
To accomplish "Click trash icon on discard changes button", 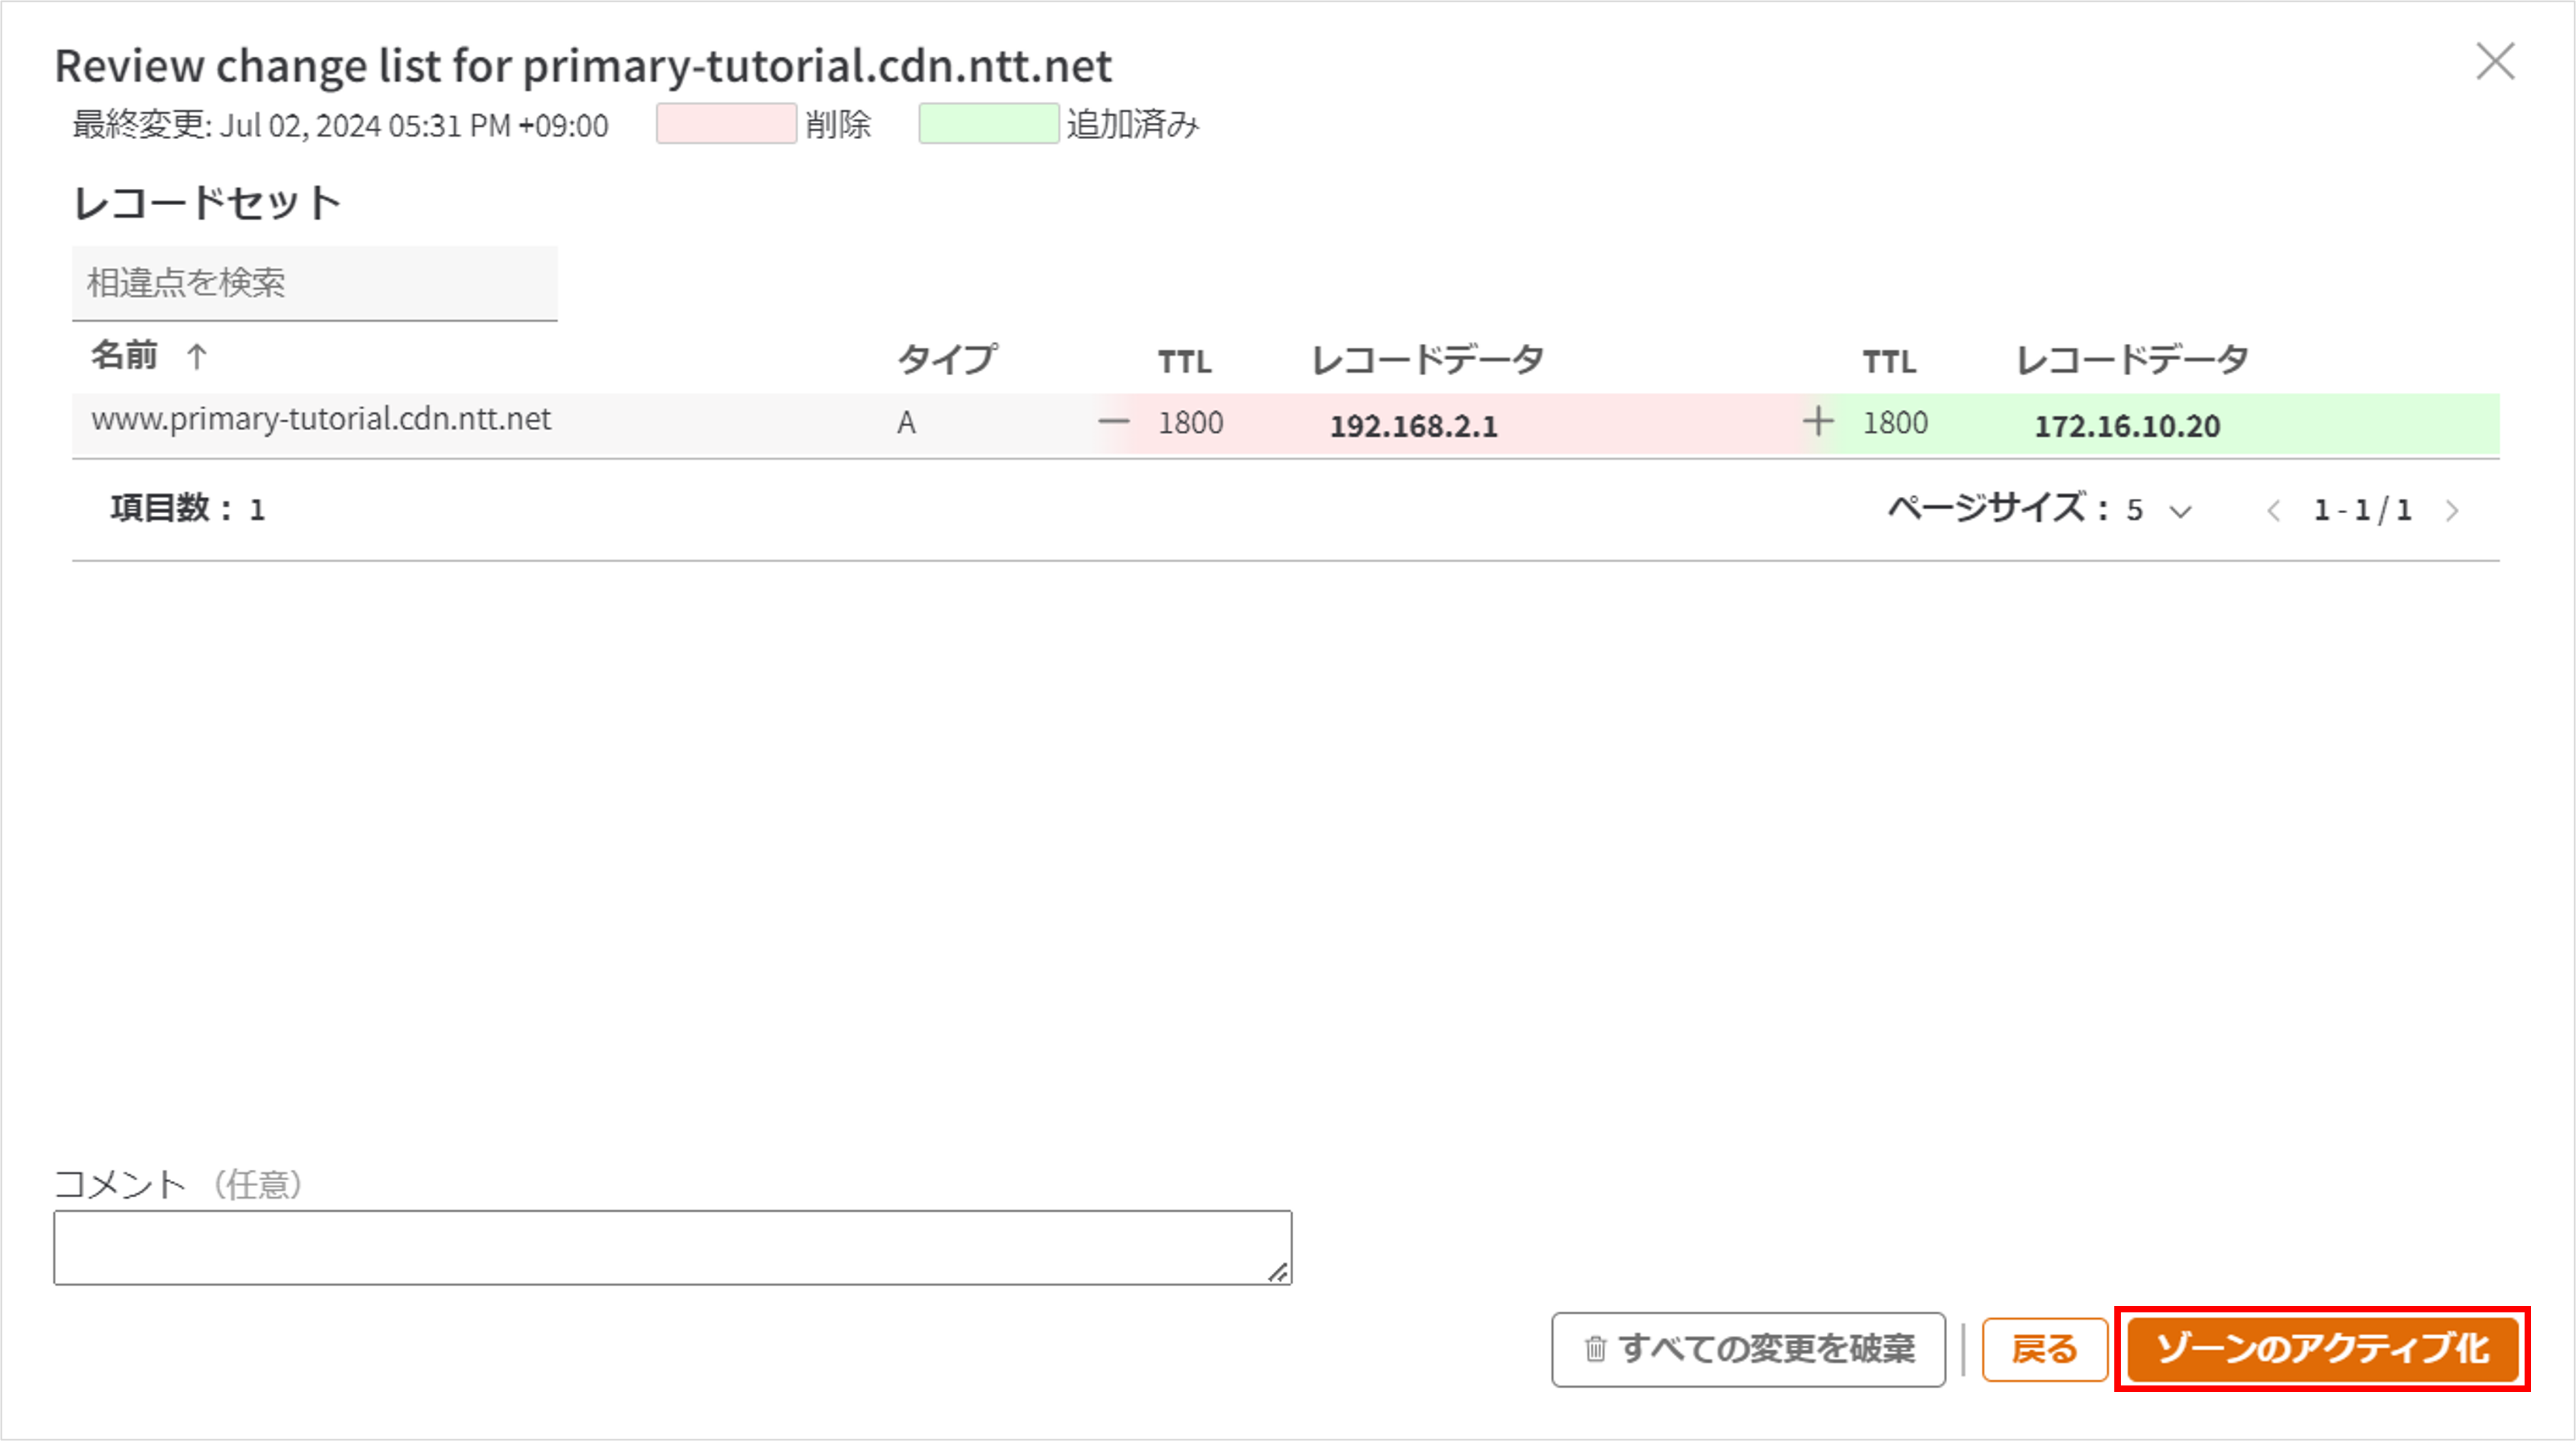I will pyautogui.click(x=1595, y=1349).
